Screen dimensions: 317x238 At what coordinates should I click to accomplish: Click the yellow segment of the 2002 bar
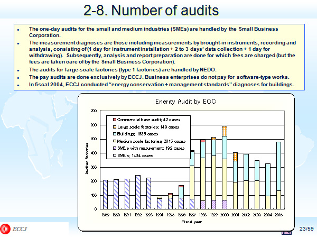click(x=246, y=195)
